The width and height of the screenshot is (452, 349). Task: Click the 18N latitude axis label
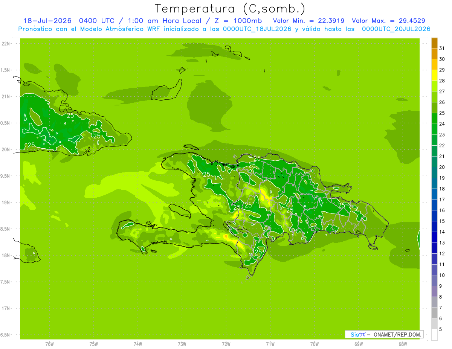[x=6, y=255]
